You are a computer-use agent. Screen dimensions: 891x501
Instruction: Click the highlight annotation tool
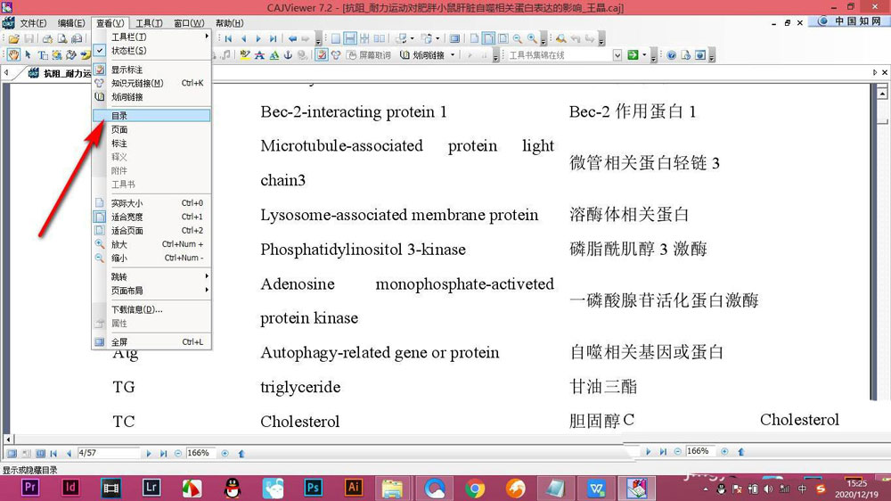click(x=245, y=55)
